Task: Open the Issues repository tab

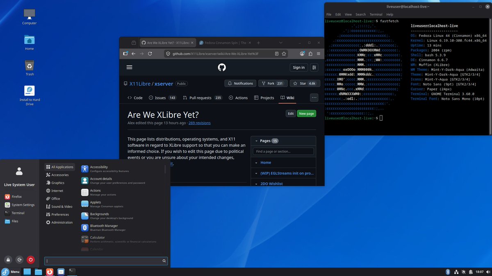Action: coord(163,98)
